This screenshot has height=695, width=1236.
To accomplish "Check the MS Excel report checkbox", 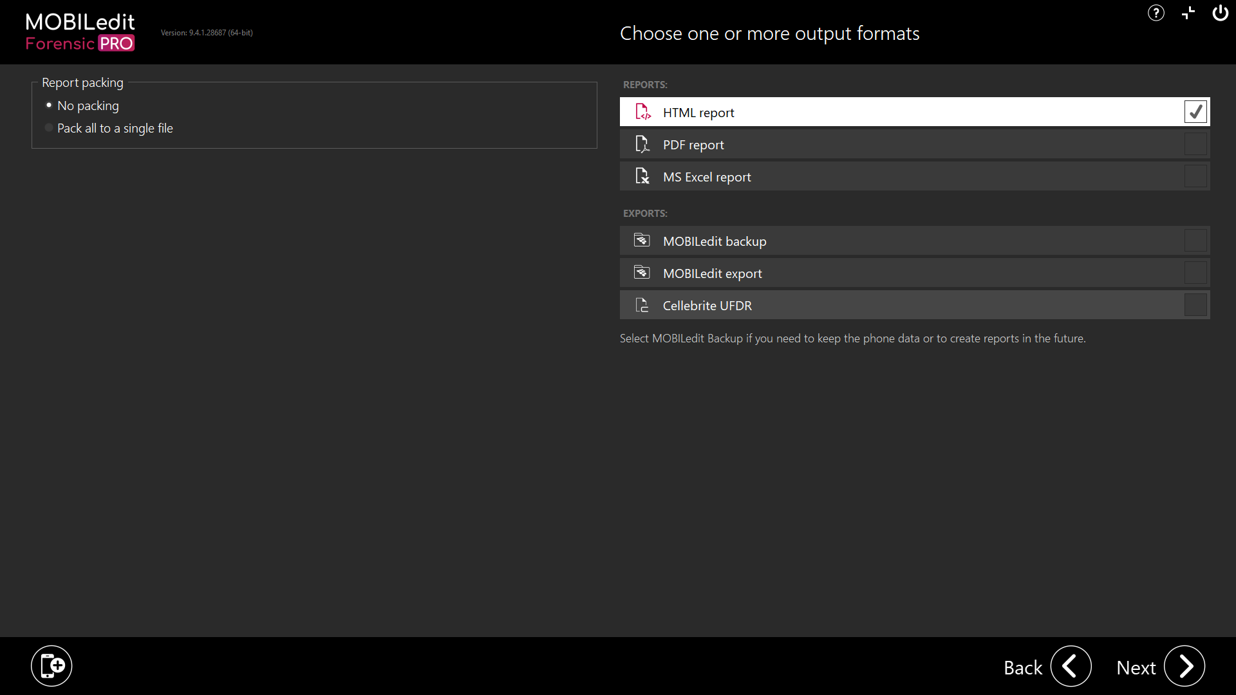I will (1195, 176).
